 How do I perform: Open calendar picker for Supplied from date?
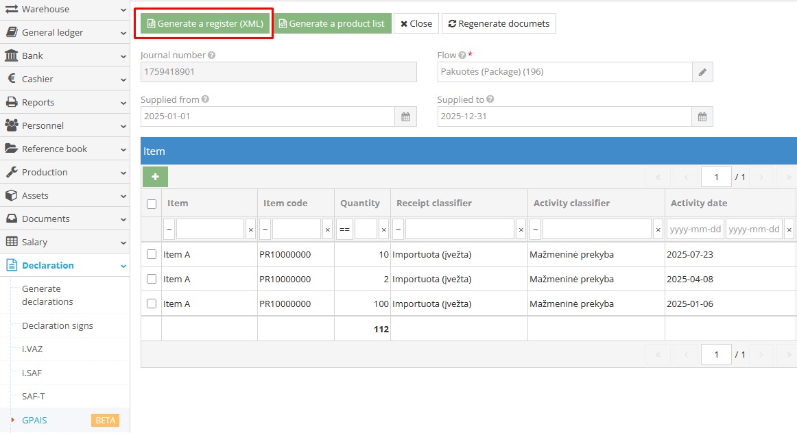click(x=405, y=116)
